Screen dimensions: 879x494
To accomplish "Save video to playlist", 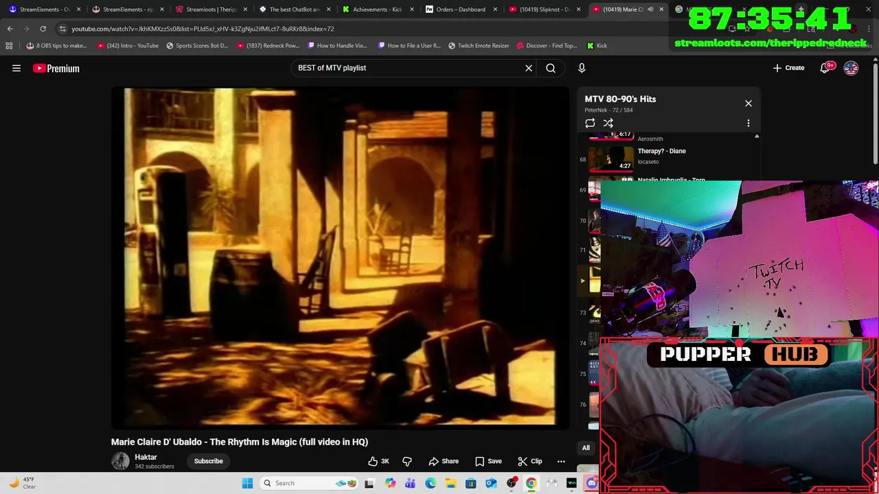I will click(x=488, y=461).
